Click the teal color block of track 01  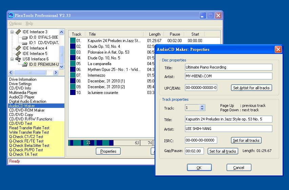click(x=73, y=40)
